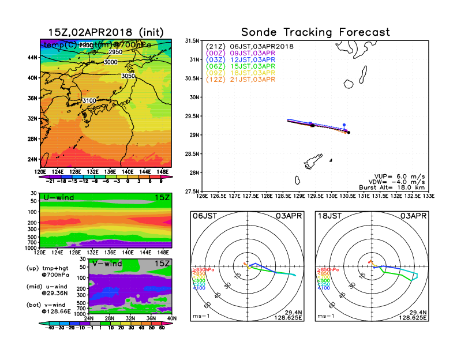Click the "133E" longitude axis label on tracking map
The height and width of the screenshot is (353, 457).
click(x=429, y=196)
